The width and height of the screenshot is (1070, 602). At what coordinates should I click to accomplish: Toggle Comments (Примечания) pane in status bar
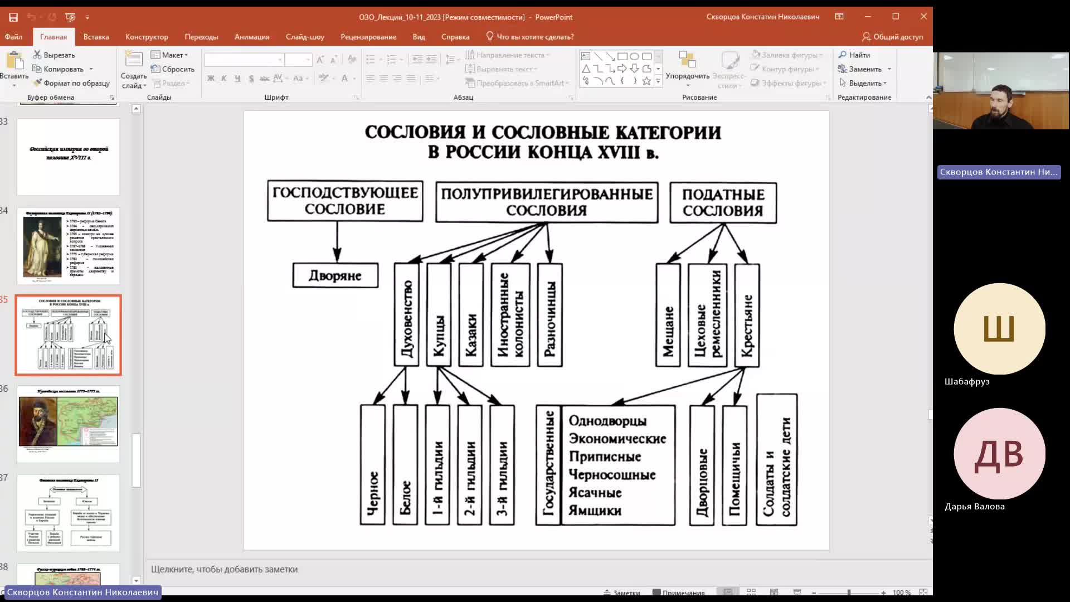coord(679,593)
